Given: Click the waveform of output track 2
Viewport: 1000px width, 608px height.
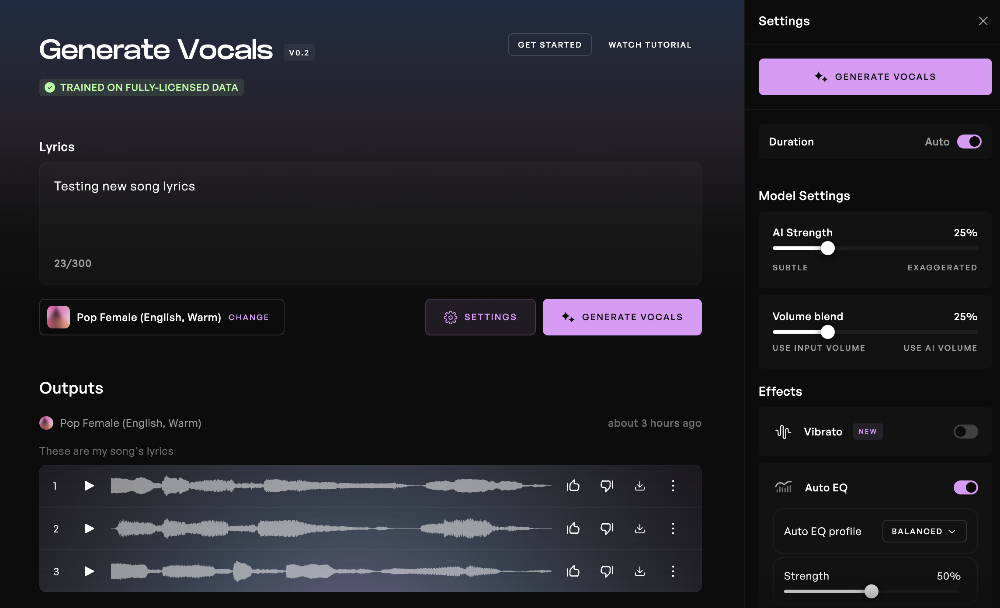Looking at the screenshot, I should (331, 529).
